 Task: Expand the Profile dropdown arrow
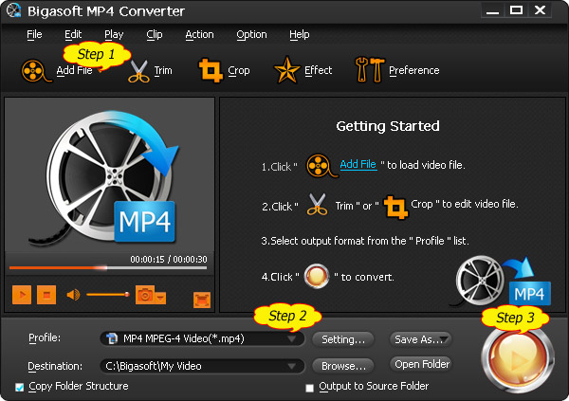[291, 338]
